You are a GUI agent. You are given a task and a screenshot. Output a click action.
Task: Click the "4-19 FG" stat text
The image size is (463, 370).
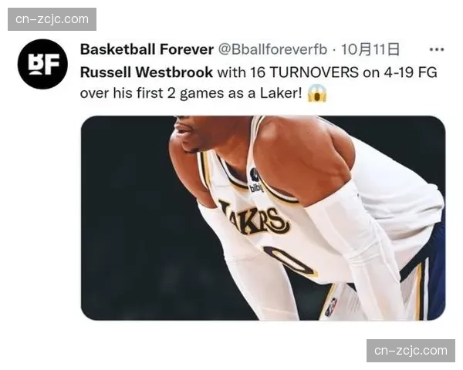(x=411, y=72)
